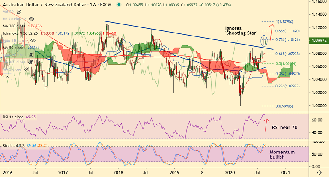Screen dimensions: 329x177
Task: Unhide the MA 100 close indicator
Action: 31,62
